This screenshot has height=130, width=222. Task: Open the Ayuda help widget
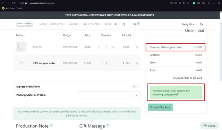(x=210, y=125)
